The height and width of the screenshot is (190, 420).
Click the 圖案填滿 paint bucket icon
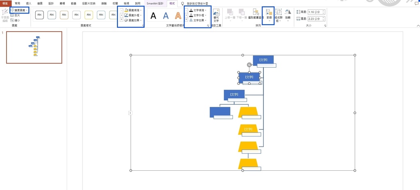click(126, 10)
